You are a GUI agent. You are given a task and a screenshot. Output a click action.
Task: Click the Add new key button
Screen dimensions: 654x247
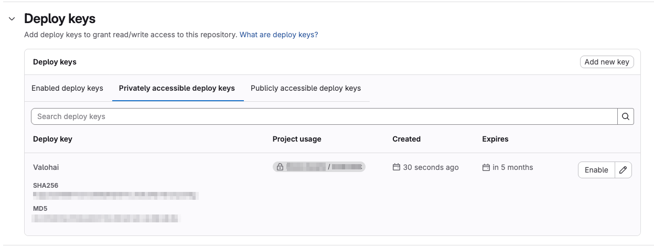coord(606,62)
